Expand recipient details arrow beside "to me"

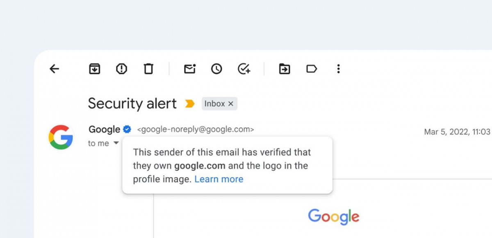coord(116,143)
